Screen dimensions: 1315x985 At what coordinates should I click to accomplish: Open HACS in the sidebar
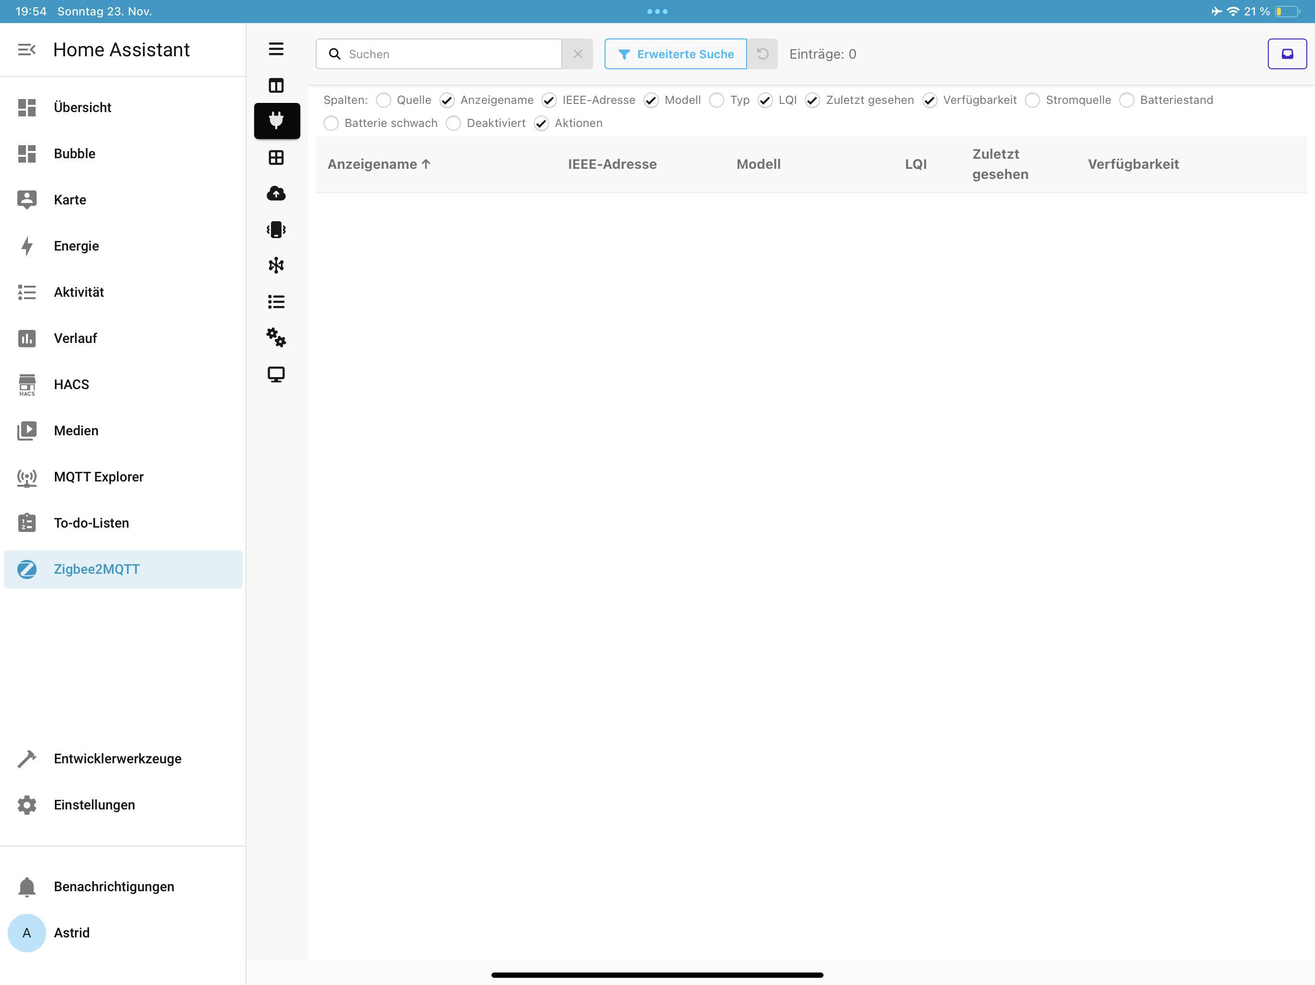click(71, 384)
